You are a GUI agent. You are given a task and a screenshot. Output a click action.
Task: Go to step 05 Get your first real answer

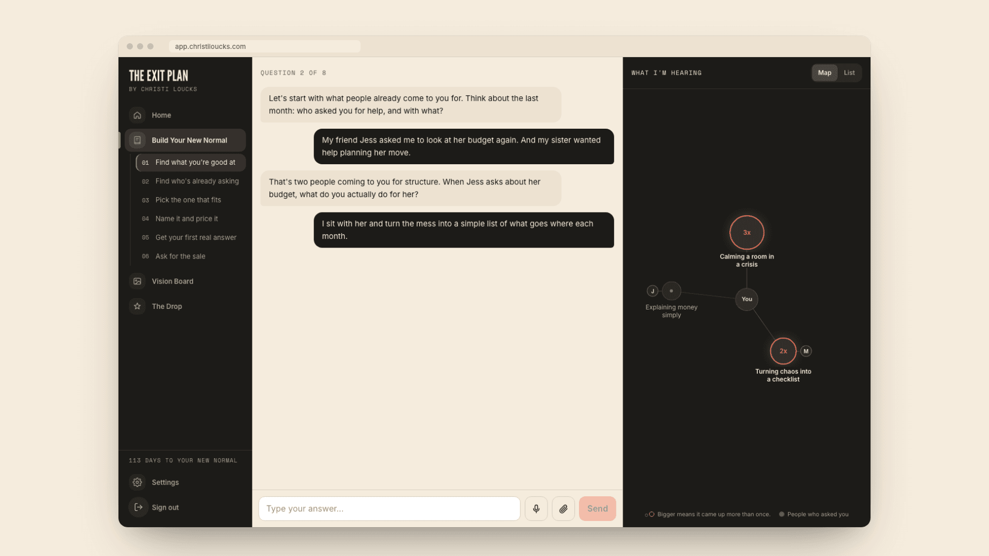coord(191,237)
